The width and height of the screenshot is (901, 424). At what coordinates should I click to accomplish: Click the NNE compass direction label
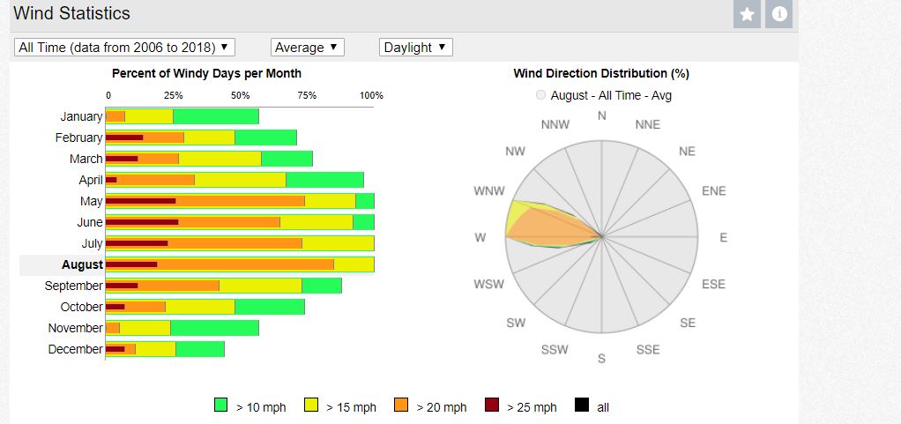click(648, 124)
